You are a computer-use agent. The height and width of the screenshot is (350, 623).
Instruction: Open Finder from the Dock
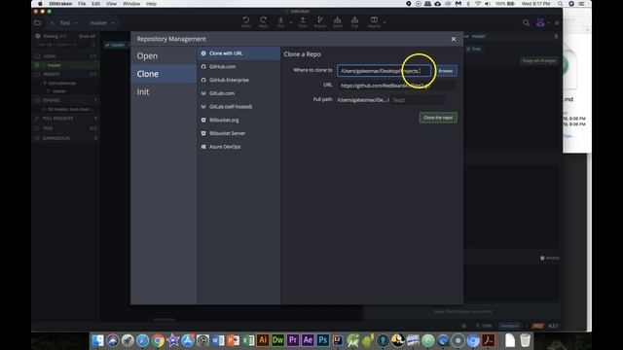97,340
